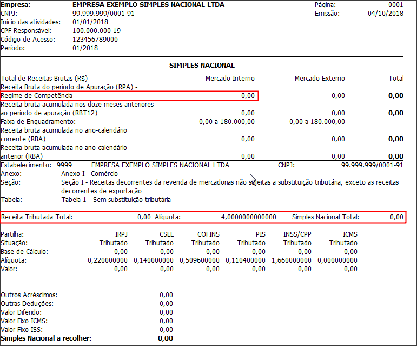
Task: Click the Outros Acréscimos label
Action: pyautogui.click(x=29, y=295)
